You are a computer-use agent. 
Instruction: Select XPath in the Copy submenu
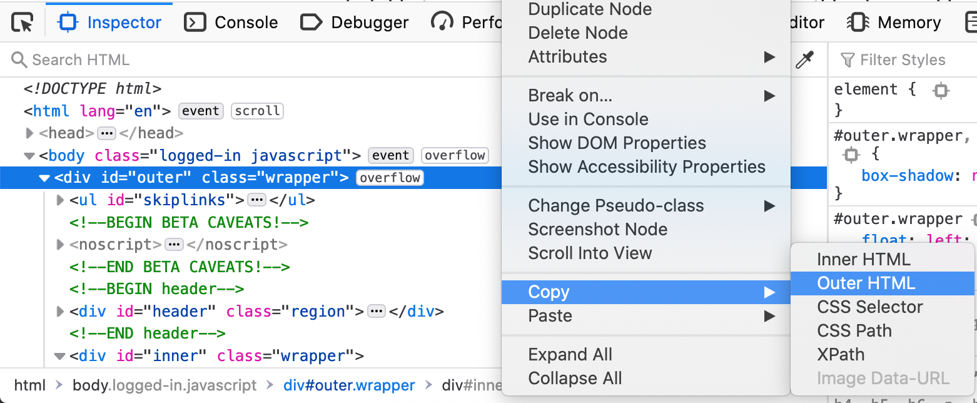(x=841, y=355)
